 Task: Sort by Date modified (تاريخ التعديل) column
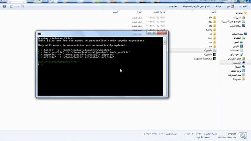[x=159, y=12]
